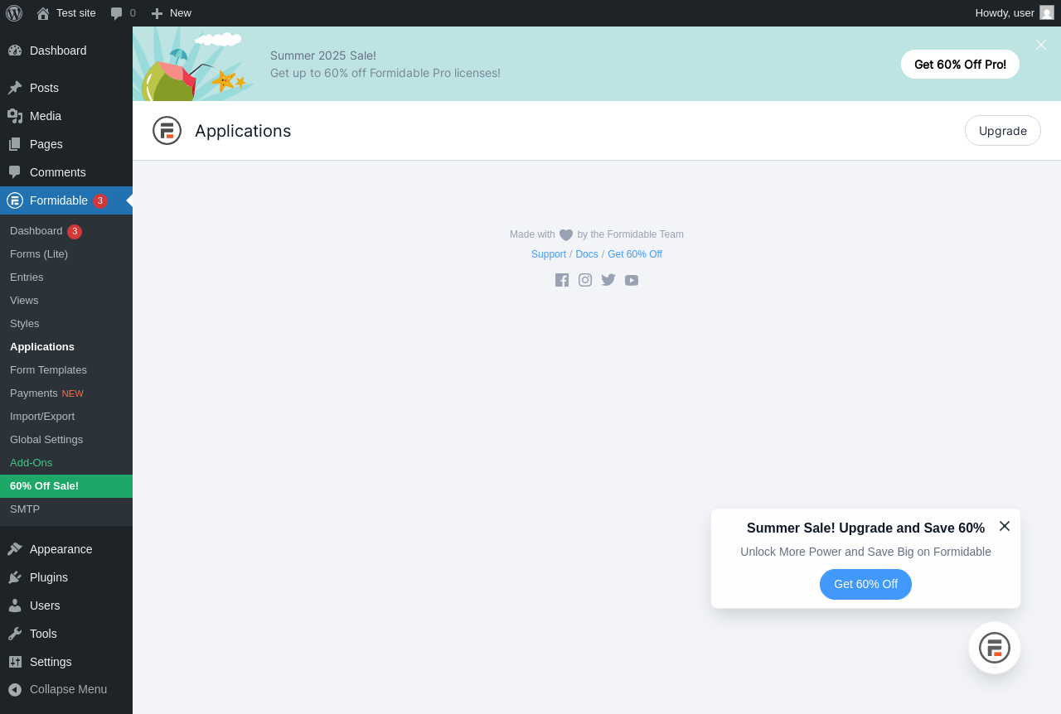Viewport: 1061px width, 714px height.
Task: Click the user avatar icon
Action: tap(1047, 12)
